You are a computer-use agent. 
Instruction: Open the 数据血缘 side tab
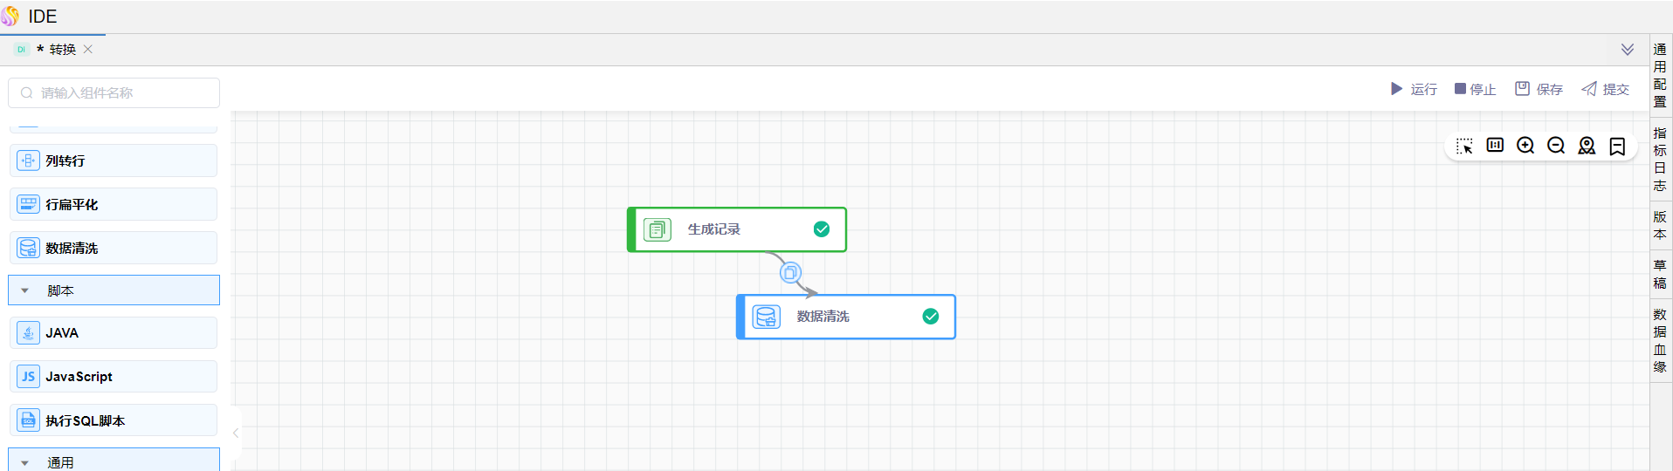1660,340
